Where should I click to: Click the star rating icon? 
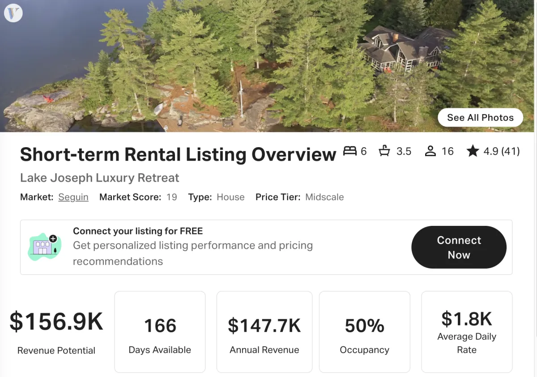[473, 151]
